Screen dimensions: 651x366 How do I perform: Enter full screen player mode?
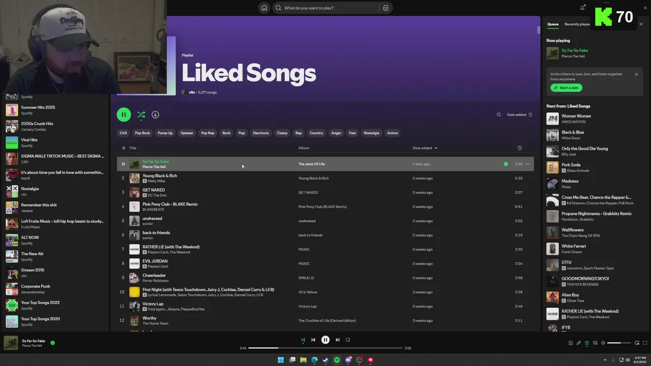tap(645, 343)
